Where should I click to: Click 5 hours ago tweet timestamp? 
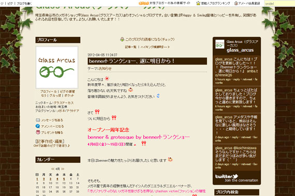tap(223, 79)
